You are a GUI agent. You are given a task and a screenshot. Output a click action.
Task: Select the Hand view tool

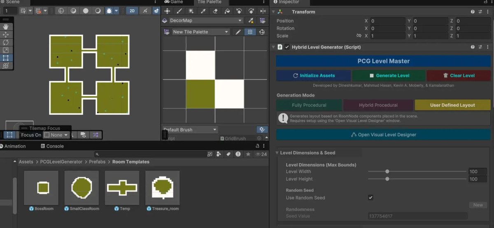6,27
